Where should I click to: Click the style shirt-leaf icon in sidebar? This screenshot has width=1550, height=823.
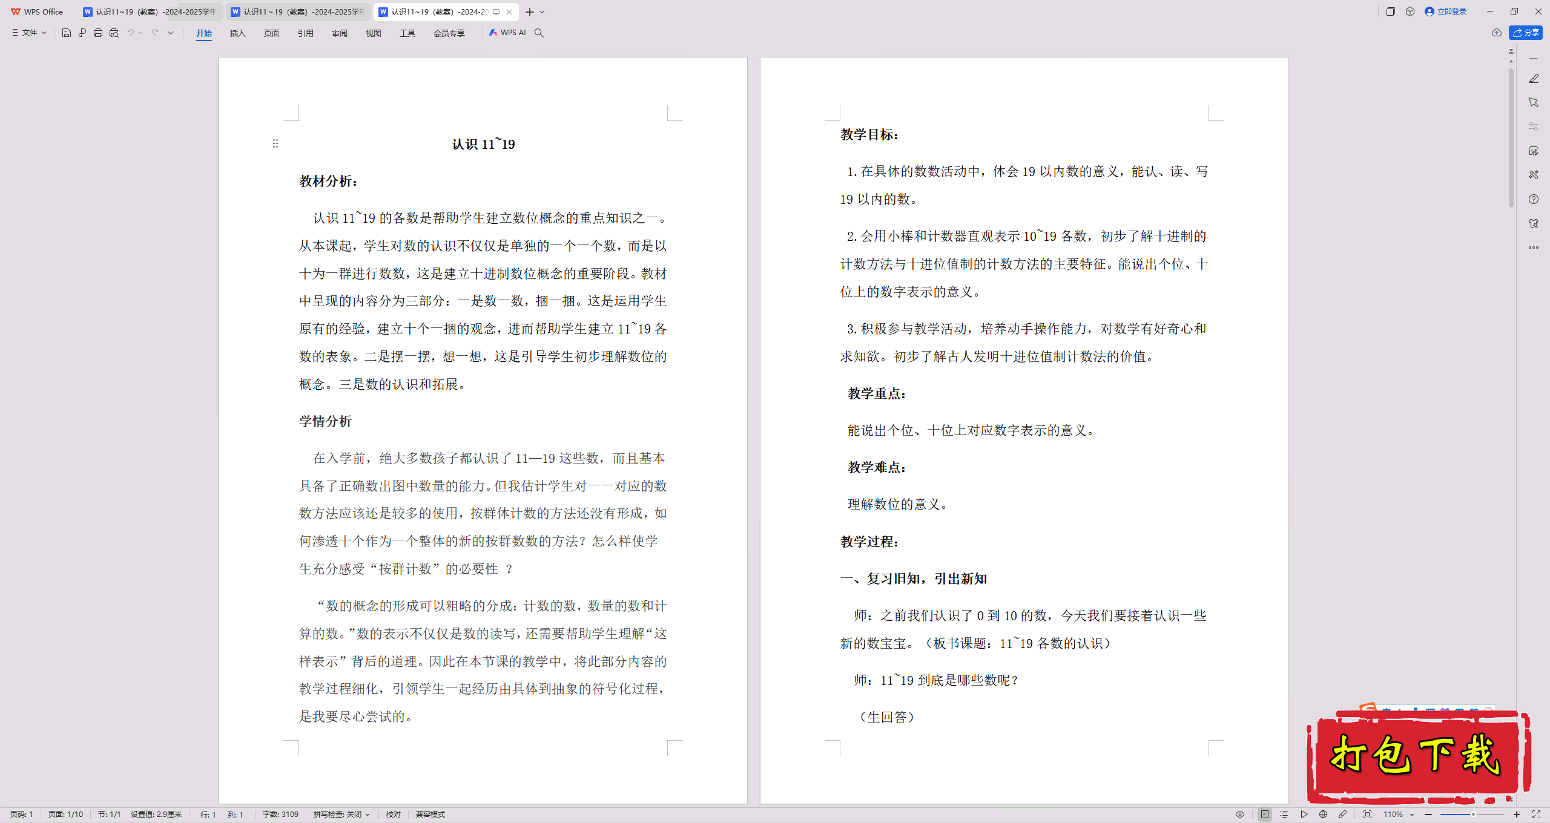[1534, 151]
